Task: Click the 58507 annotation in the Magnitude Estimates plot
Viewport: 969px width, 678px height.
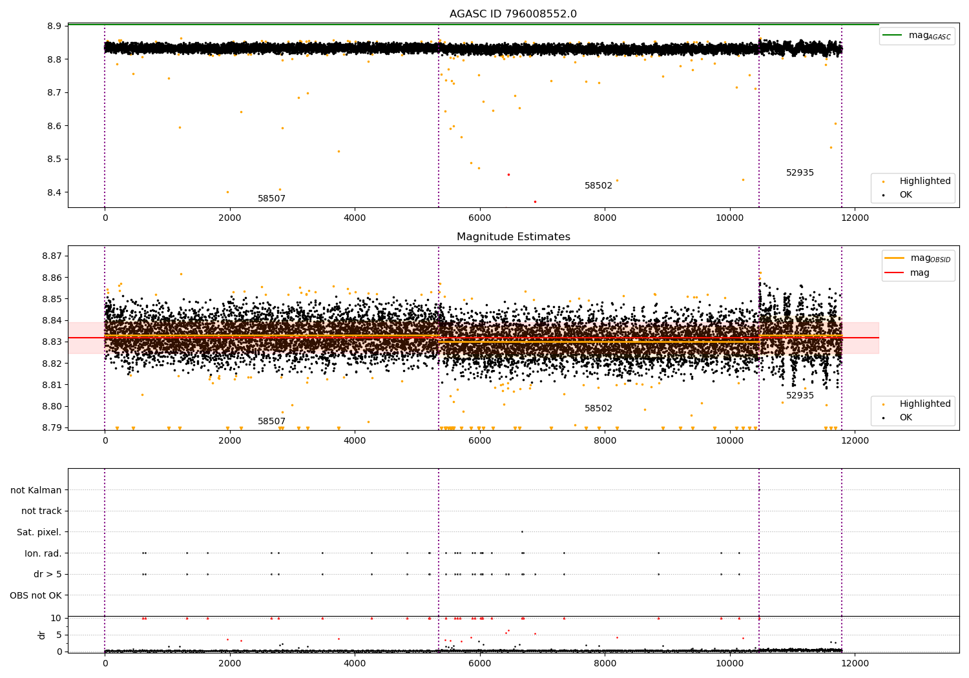Action: [x=271, y=421]
